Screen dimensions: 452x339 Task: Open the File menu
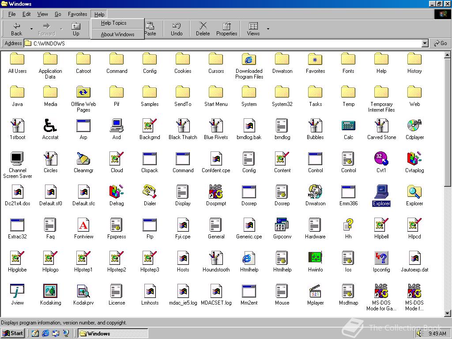click(x=12, y=14)
